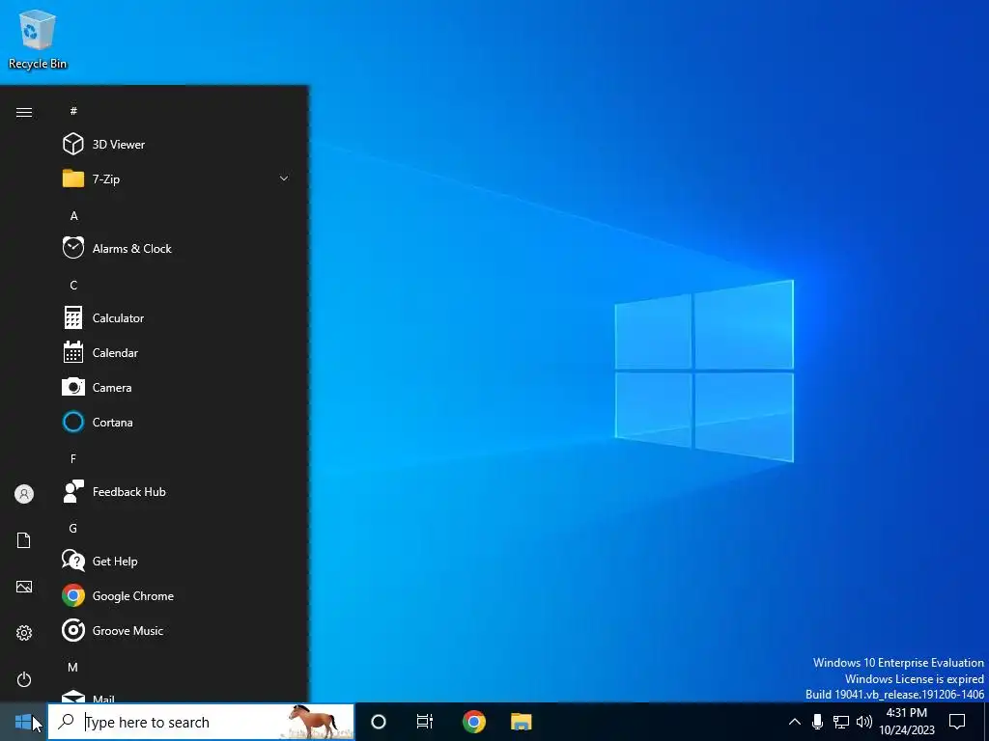Expand Start menu hamburger navigation
989x741 pixels.
point(24,112)
